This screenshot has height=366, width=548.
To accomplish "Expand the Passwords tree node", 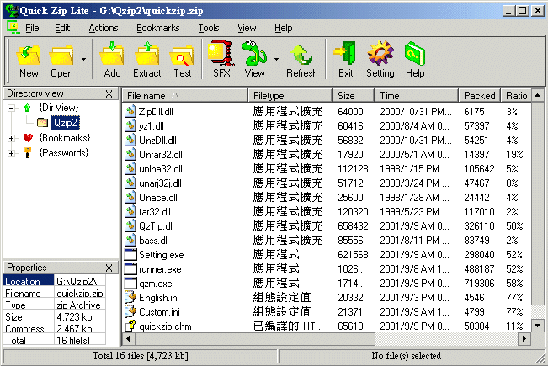I will click(x=12, y=153).
